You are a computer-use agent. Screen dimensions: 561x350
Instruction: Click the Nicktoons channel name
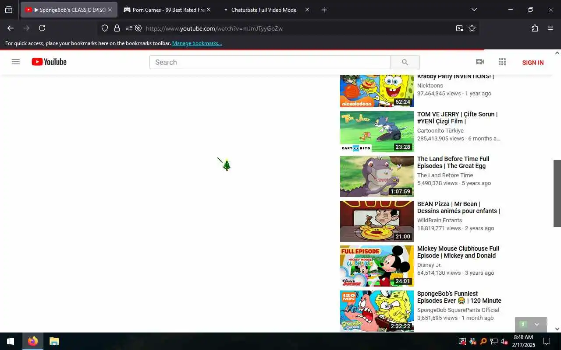click(430, 85)
